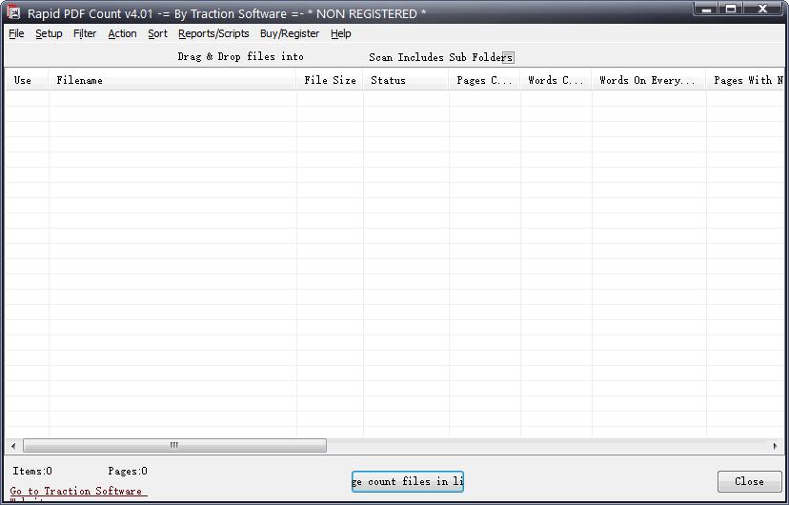Click the Pages:0 status text
The width and height of the screenshot is (789, 505).
click(x=128, y=472)
